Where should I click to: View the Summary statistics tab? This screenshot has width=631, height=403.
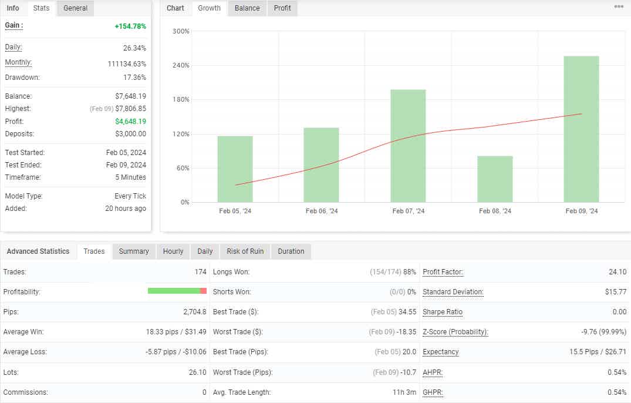tap(134, 251)
